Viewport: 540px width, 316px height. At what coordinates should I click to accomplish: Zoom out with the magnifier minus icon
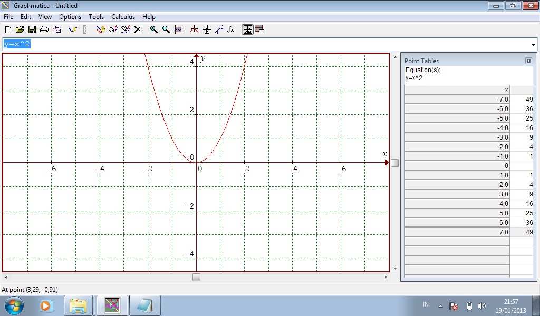(x=166, y=29)
